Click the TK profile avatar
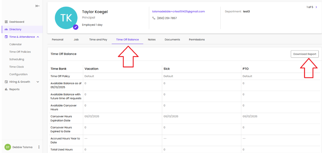The image size is (322, 153). tap(66, 18)
